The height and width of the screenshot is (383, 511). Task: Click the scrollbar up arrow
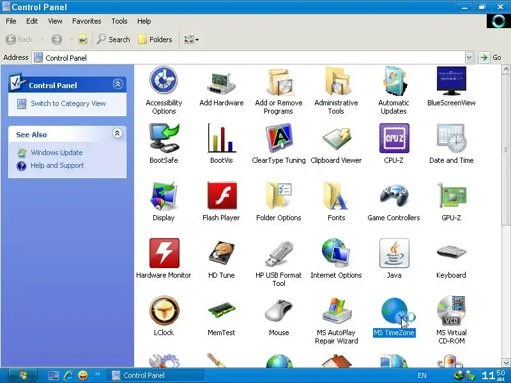(506, 70)
